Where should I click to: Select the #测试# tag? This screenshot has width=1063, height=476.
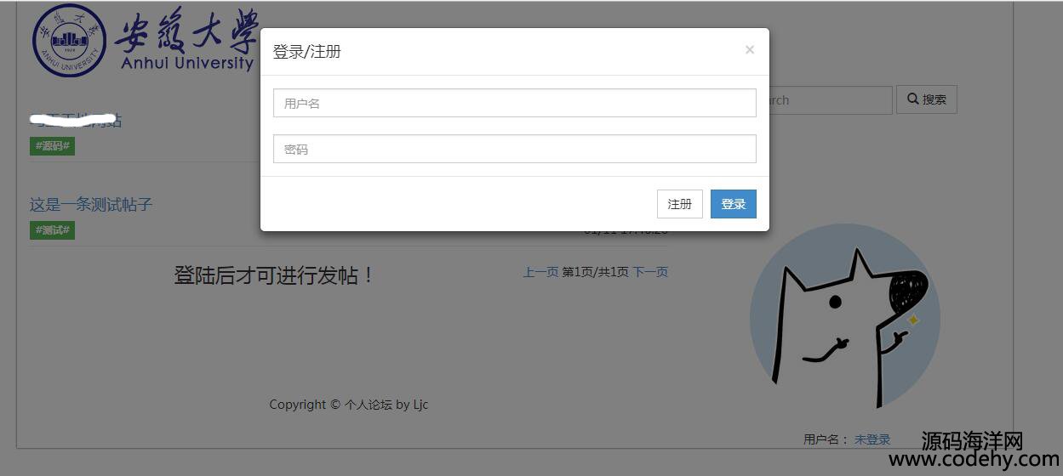pyautogui.click(x=52, y=230)
